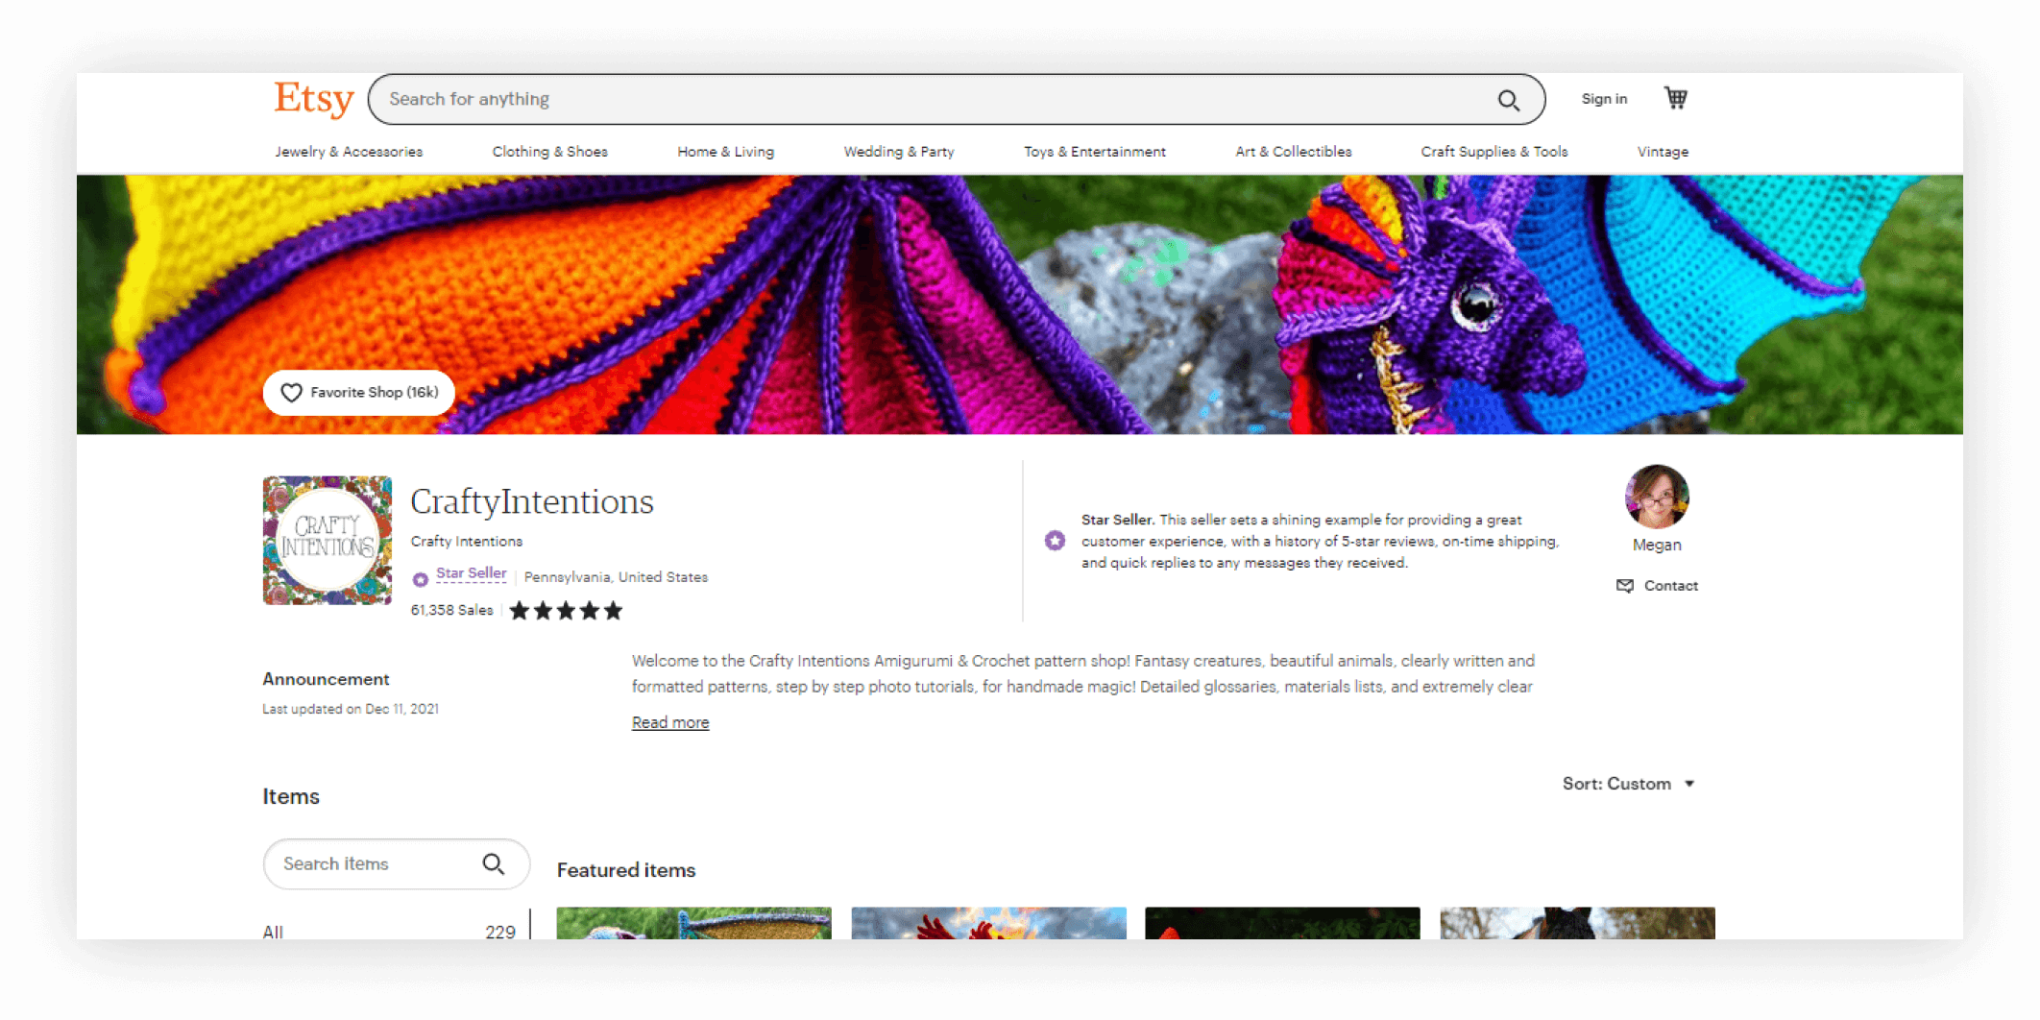Open the Sort: Custom dropdown

(1628, 784)
